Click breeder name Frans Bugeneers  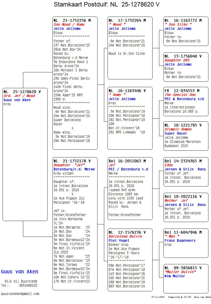pyautogui.click(x=180, y=240)
